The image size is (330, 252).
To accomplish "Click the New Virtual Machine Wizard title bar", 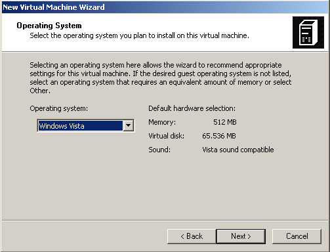I will pyautogui.click(x=165, y=7).
